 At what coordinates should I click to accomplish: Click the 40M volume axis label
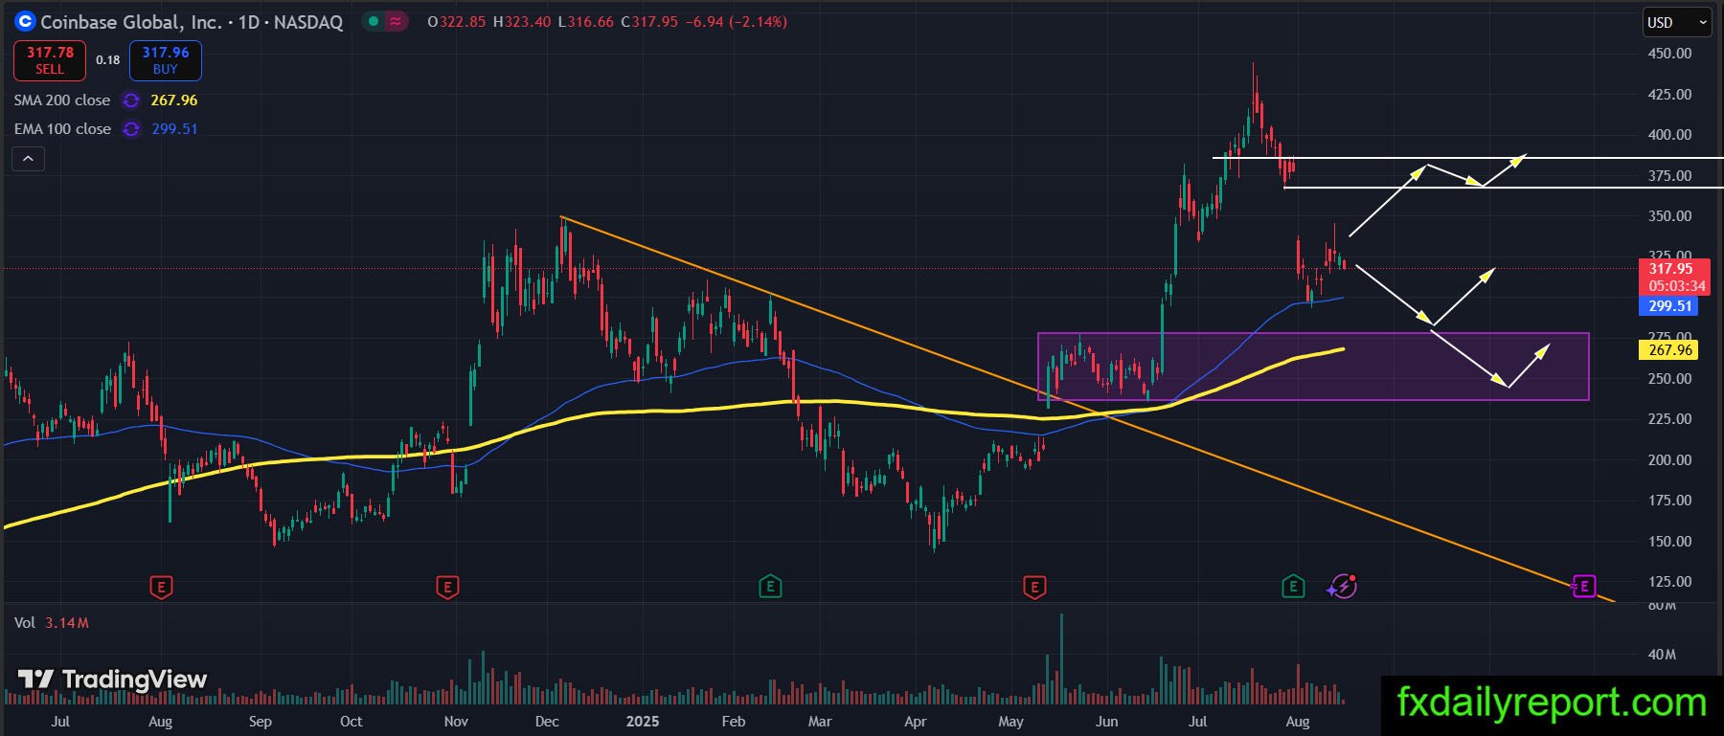[x=1662, y=655]
